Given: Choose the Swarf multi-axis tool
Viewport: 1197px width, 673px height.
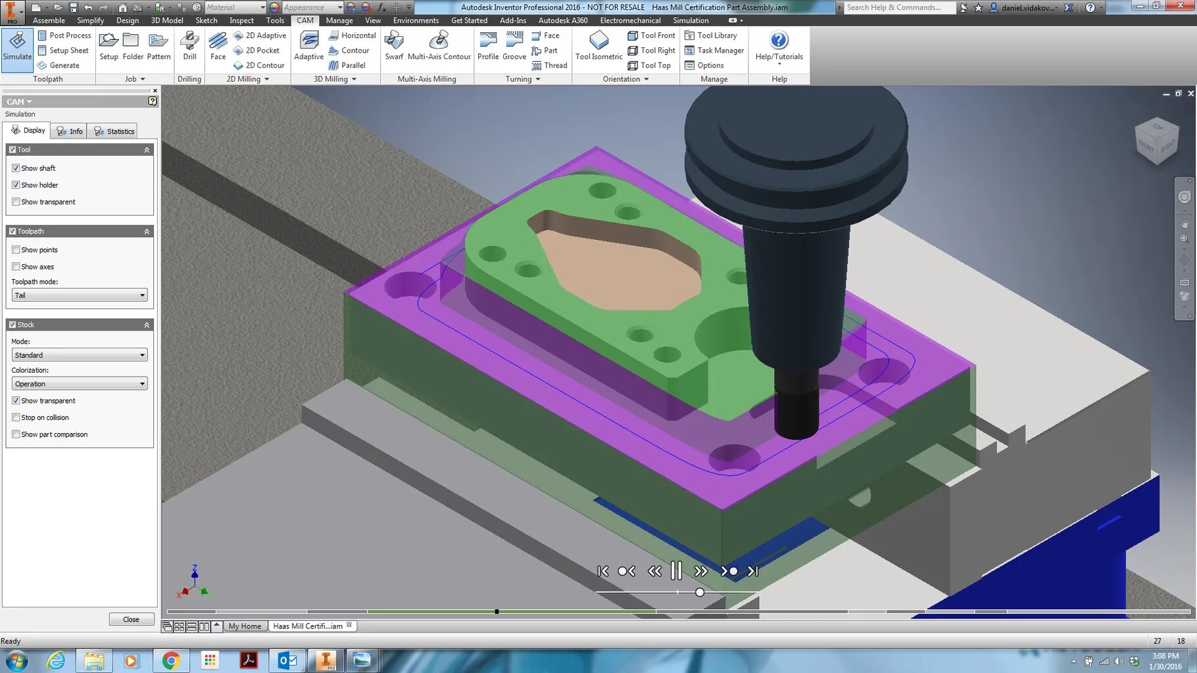Looking at the screenshot, I should [x=394, y=46].
